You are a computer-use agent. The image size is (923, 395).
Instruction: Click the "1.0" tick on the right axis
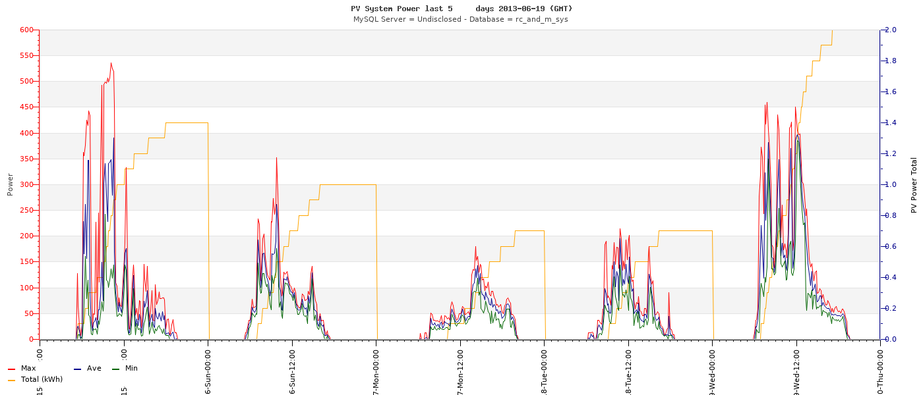point(890,184)
